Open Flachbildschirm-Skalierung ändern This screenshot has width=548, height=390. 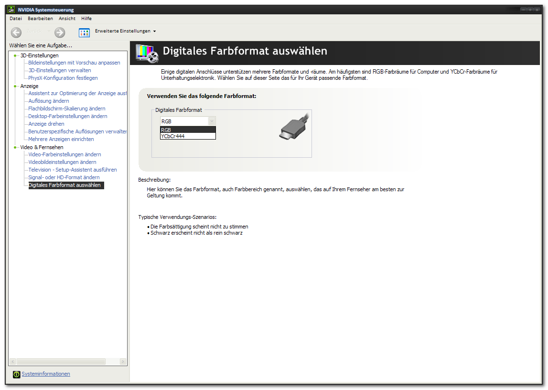point(67,109)
